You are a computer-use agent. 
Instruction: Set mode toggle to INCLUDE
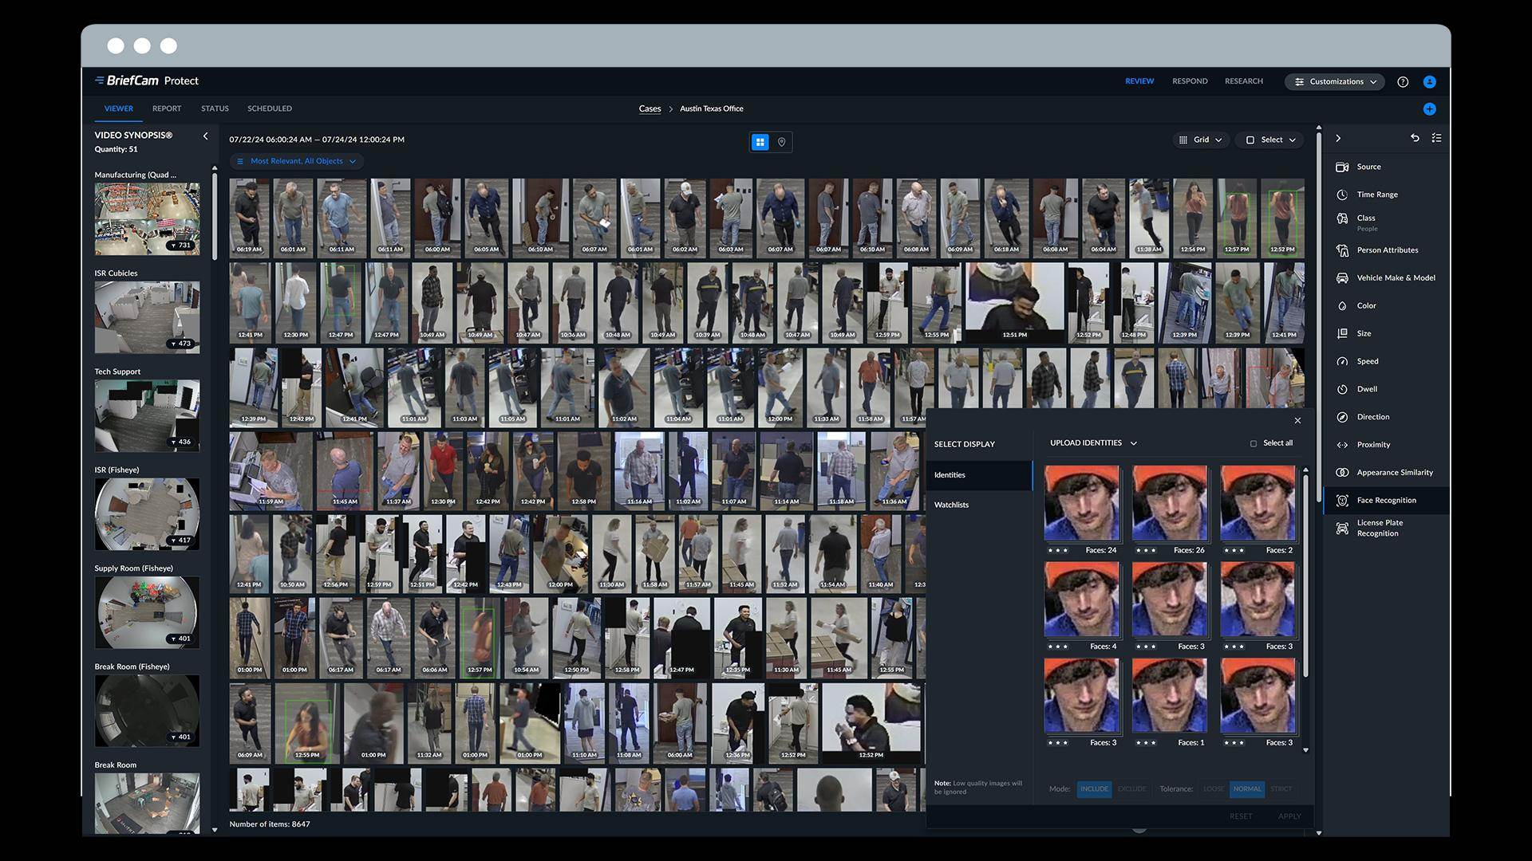(x=1094, y=789)
